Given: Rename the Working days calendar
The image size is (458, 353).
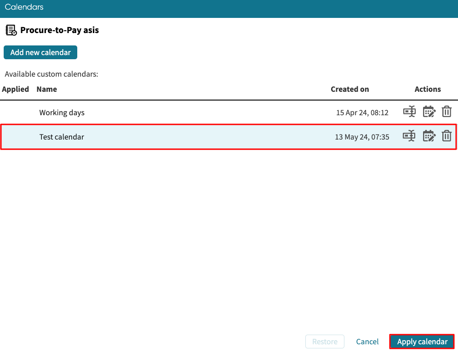Looking at the screenshot, I should (409, 112).
